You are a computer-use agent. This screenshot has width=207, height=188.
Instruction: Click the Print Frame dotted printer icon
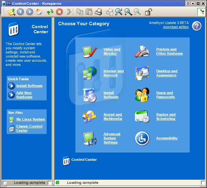[x=110, y=12]
